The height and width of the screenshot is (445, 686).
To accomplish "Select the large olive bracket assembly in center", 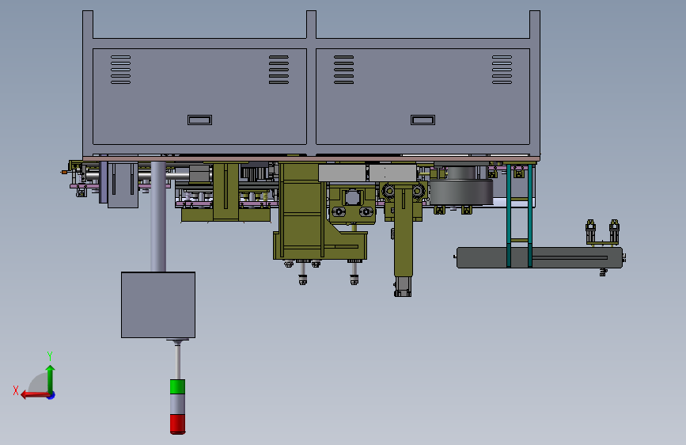I will [x=320, y=211].
